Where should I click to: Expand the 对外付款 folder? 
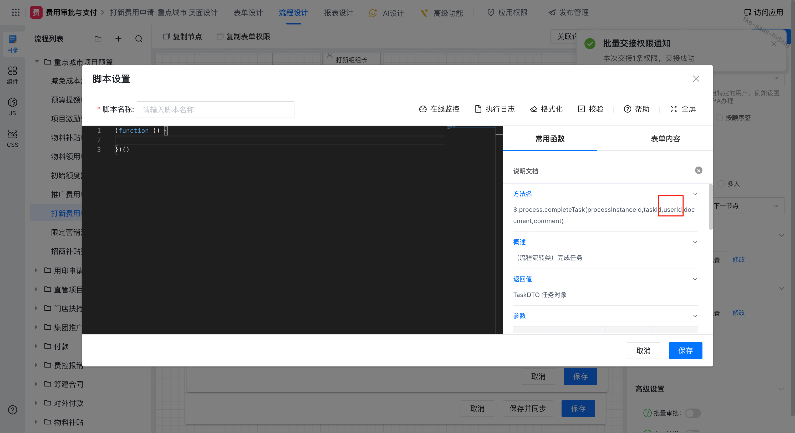click(x=36, y=403)
